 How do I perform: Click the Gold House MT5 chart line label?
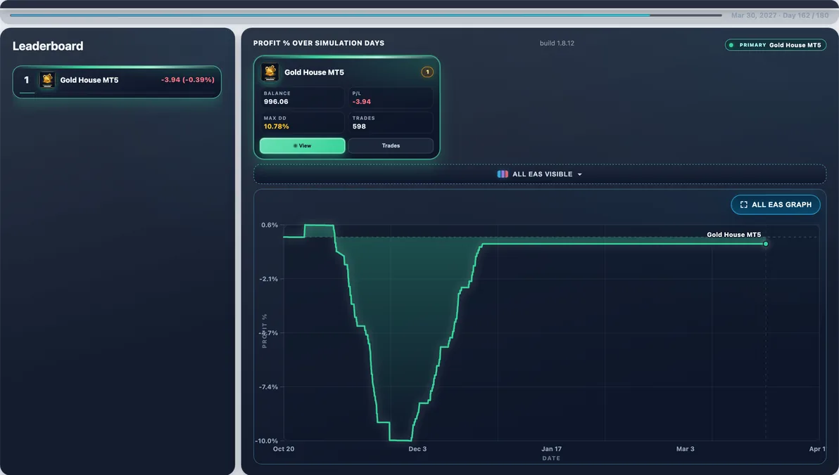(x=733, y=235)
